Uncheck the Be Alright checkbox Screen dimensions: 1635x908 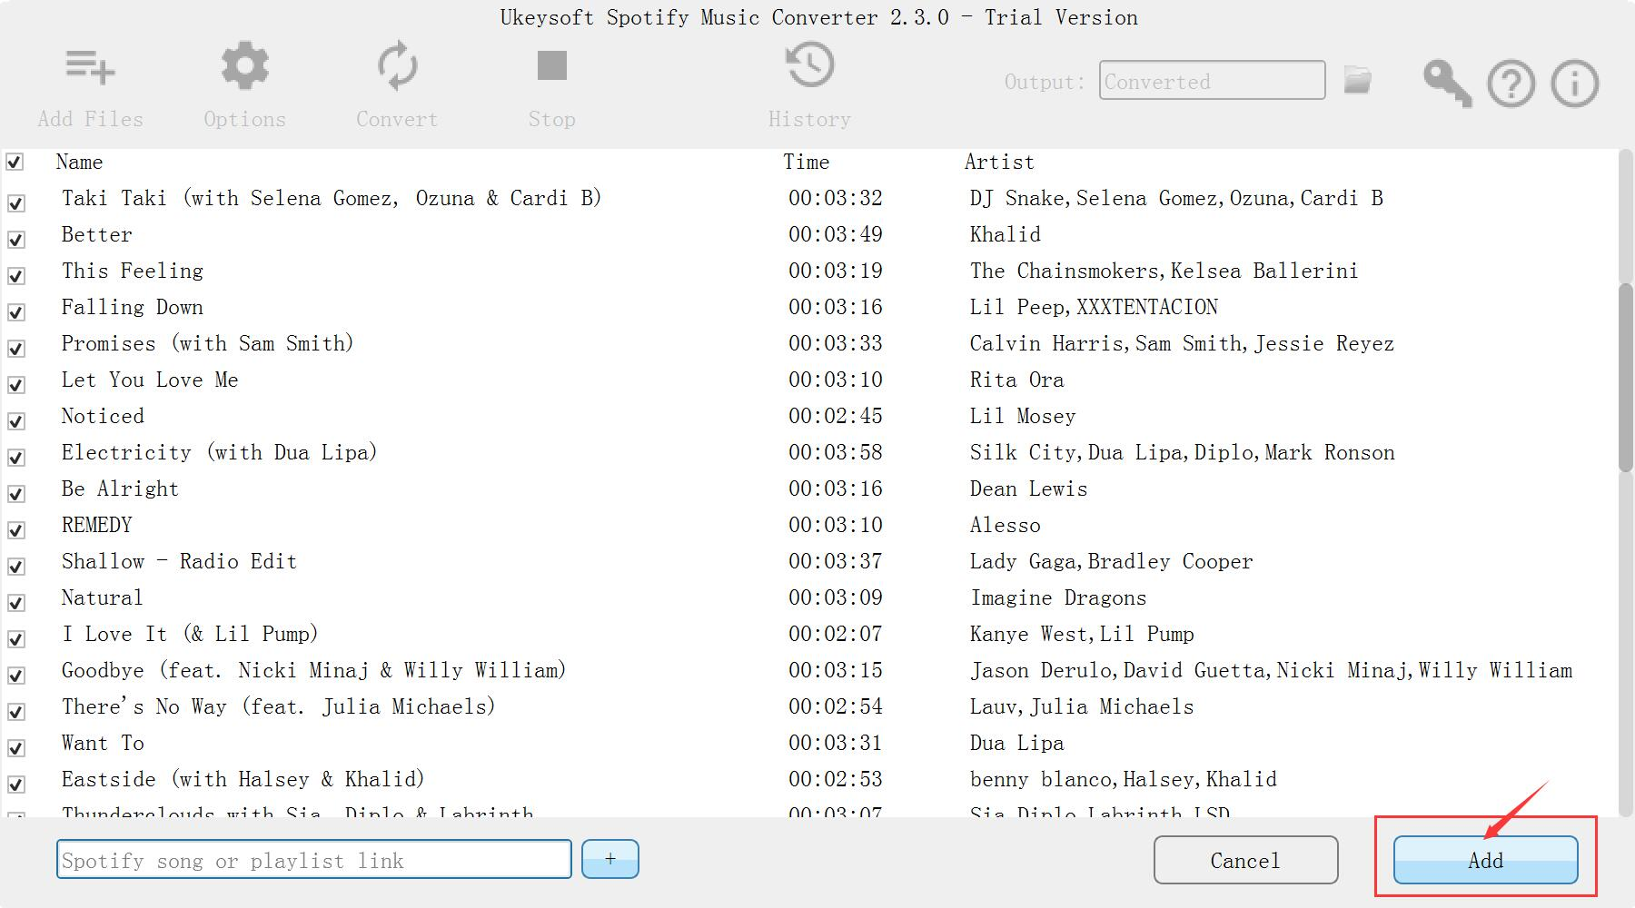pyautogui.click(x=15, y=493)
